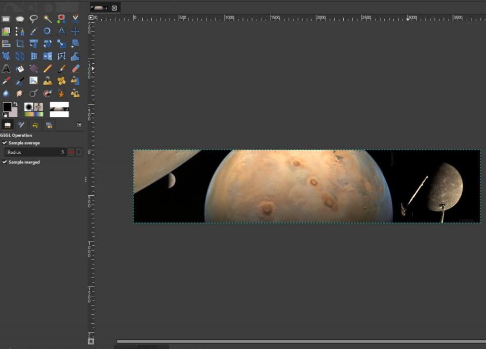This screenshot has height=349, width=486.
Task: Uncheck the Sample average checkbox
Action: 5,143
